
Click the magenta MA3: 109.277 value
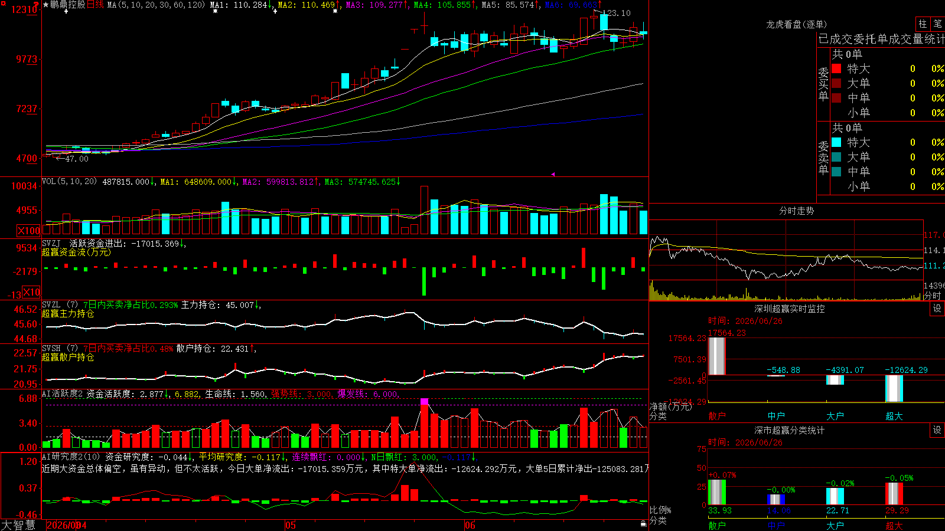coord(377,5)
